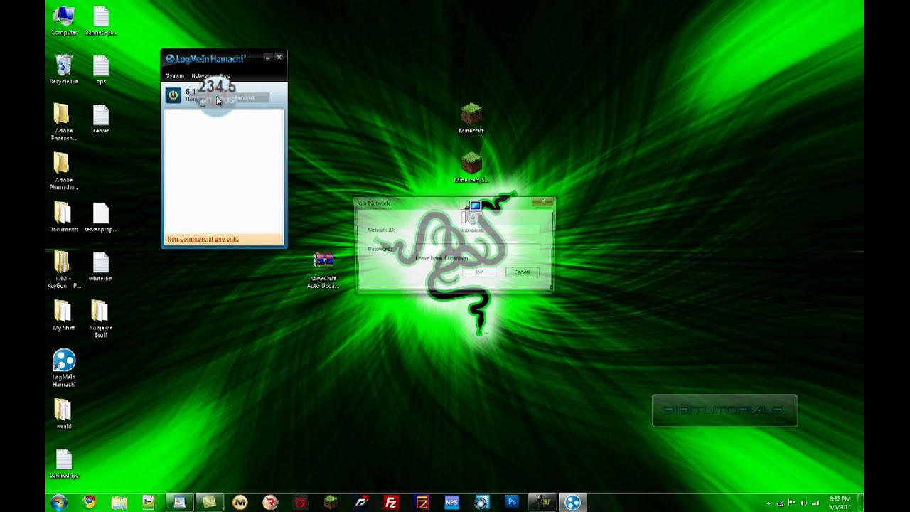This screenshot has width=910, height=512.
Task: Open the Computer desktop icon
Action: click(x=63, y=21)
